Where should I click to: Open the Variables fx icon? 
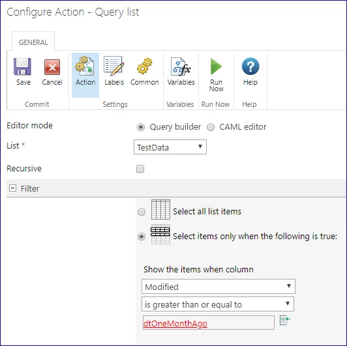181,66
